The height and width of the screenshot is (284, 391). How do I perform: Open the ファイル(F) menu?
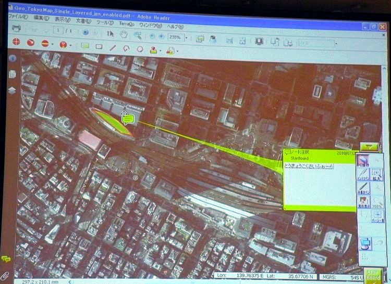pyautogui.click(x=18, y=17)
